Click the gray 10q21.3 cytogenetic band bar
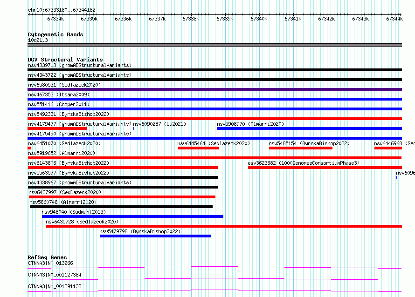Image resolution: width=415 pixels, height=297 pixels. (x=214, y=45)
